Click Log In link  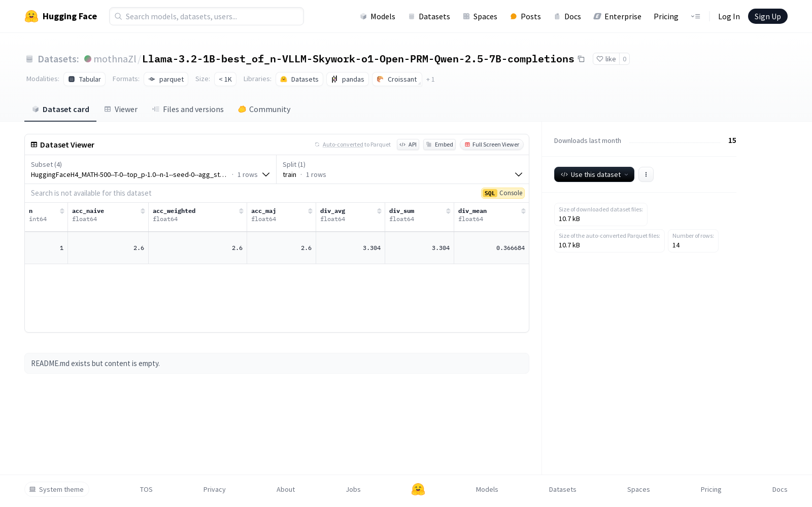(x=729, y=16)
